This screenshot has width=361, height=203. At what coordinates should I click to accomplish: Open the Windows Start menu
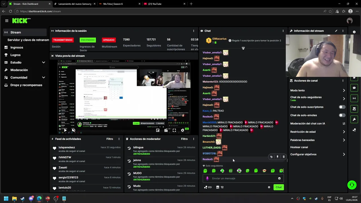pos(6,198)
